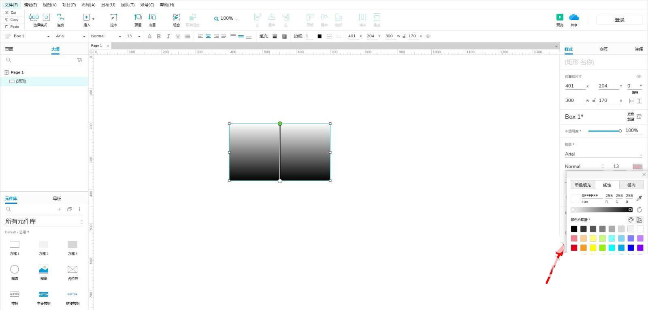The height and width of the screenshot is (310, 648).
Task: Open the 发布(U) menu
Action: point(108,5)
